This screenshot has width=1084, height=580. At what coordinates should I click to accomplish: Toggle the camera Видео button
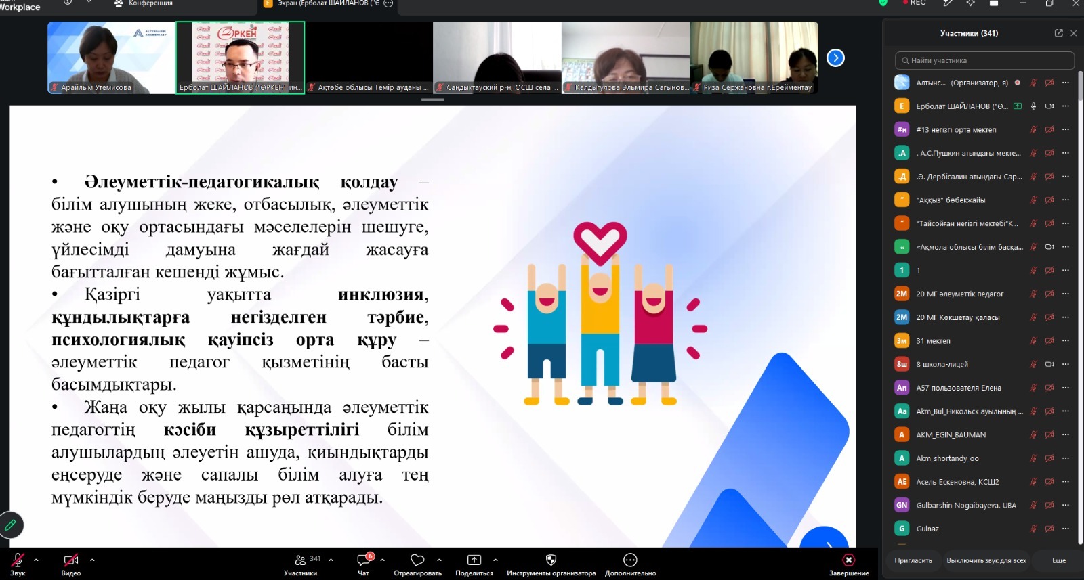tap(70, 563)
